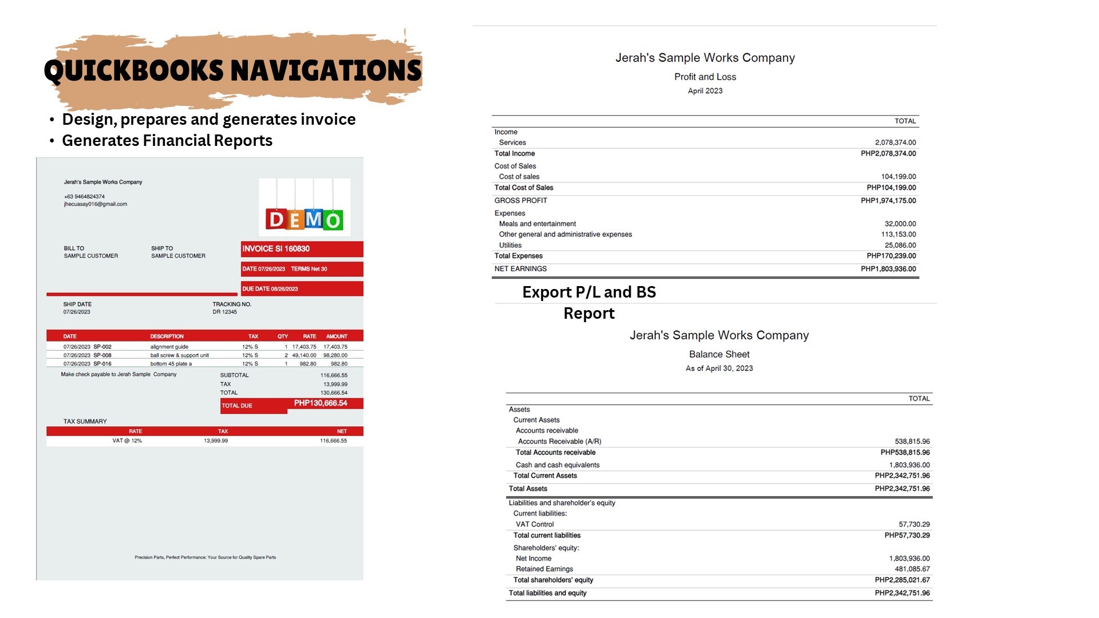The image size is (1099, 618).
Task: Click the NET EARNINGS total value
Action: click(888, 269)
